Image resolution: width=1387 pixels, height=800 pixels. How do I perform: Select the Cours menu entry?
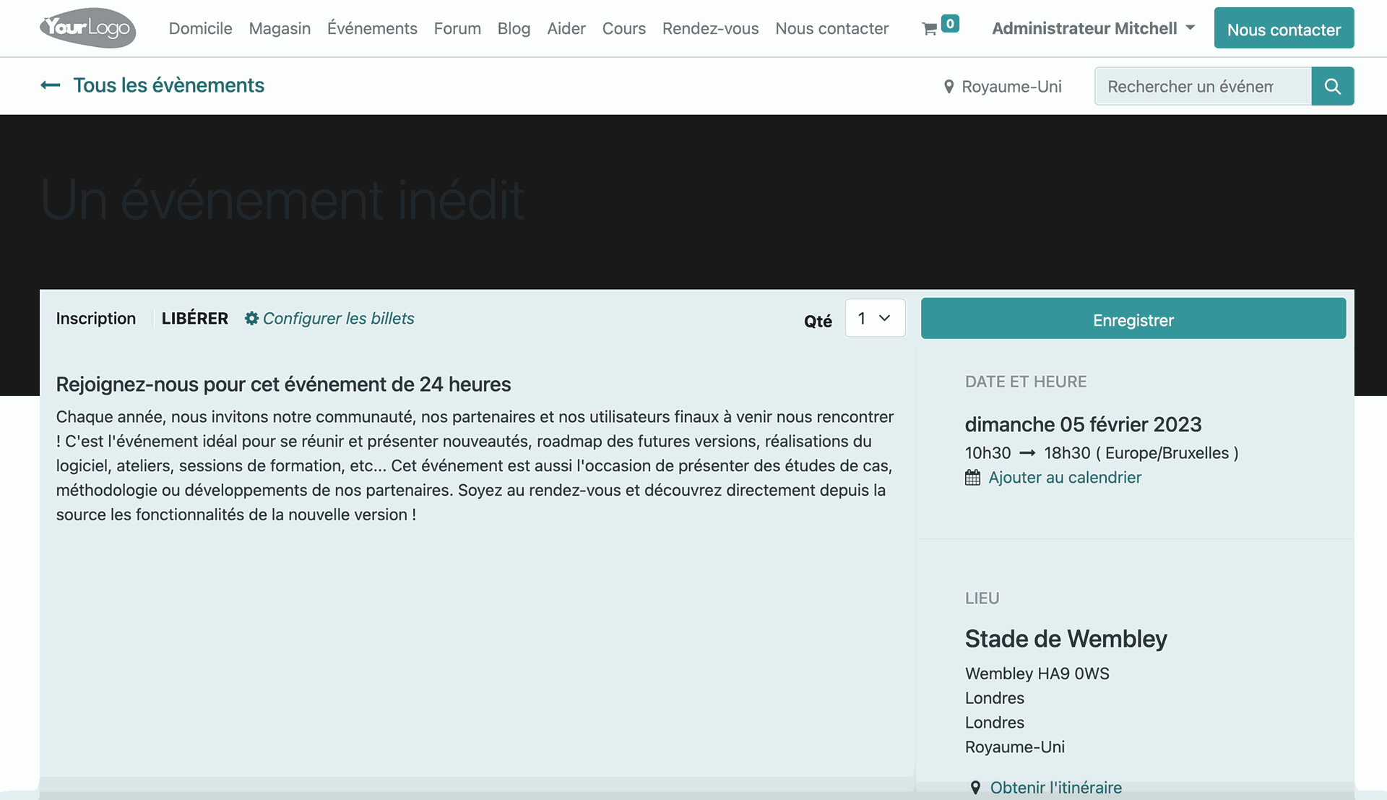[623, 29]
